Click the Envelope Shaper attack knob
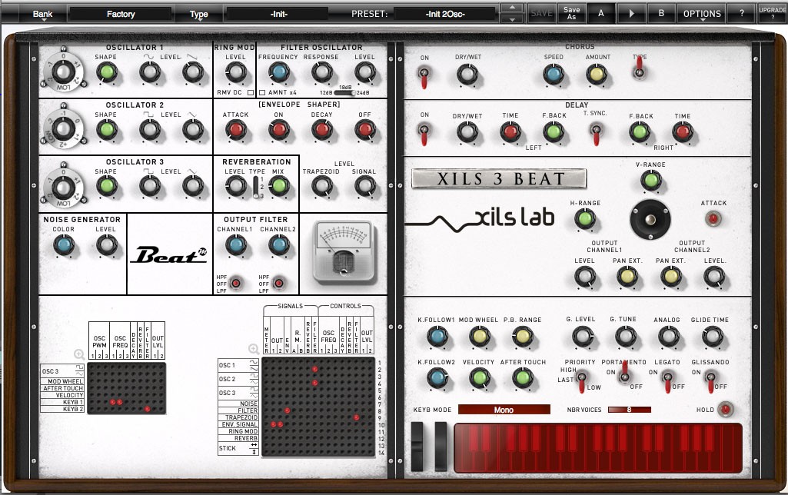The height and width of the screenshot is (495, 788). tap(235, 130)
